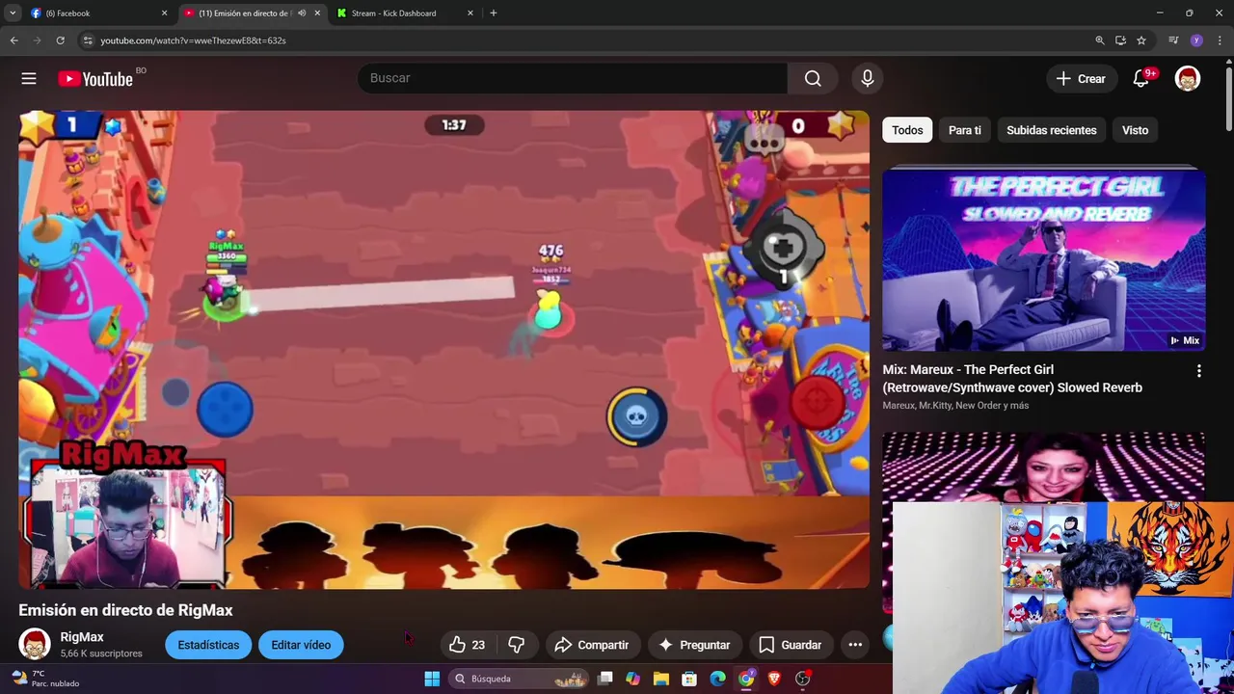The image size is (1234, 694).
Task: Open the YouTube hamburger guide menu
Action: (29, 79)
